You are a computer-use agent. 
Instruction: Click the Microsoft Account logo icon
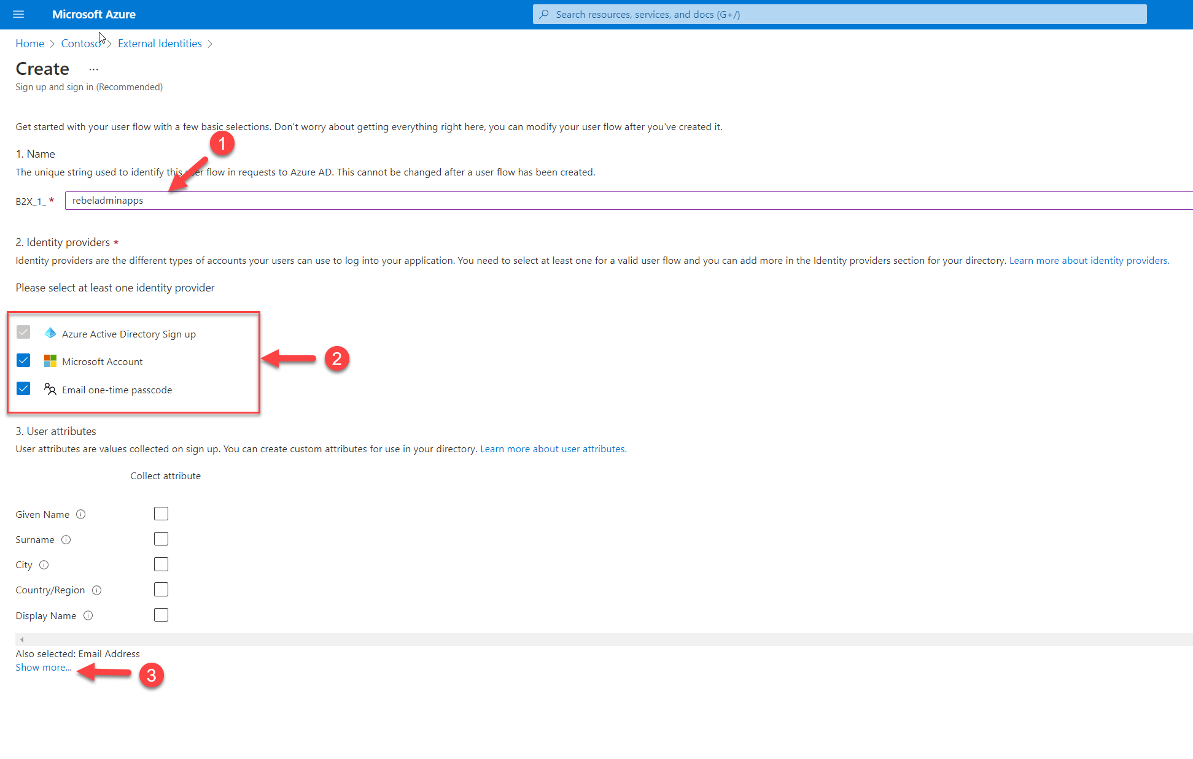[50, 361]
